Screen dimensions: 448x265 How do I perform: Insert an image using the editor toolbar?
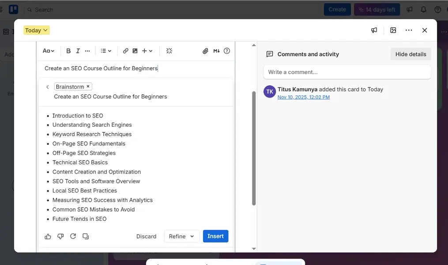(x=136, y=50)
